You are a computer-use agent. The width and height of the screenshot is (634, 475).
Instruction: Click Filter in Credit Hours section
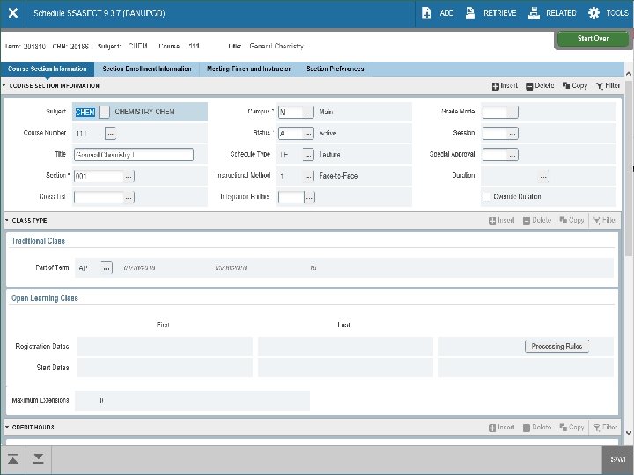click(x=605, y=427)
